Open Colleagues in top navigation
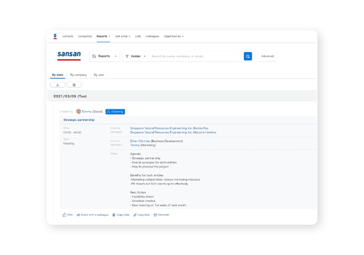Screen dimensions: 364x255 point(152,36)
